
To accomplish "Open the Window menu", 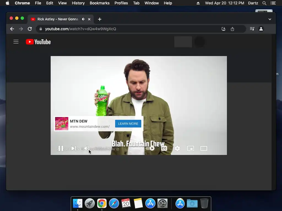I will point(152,3).
